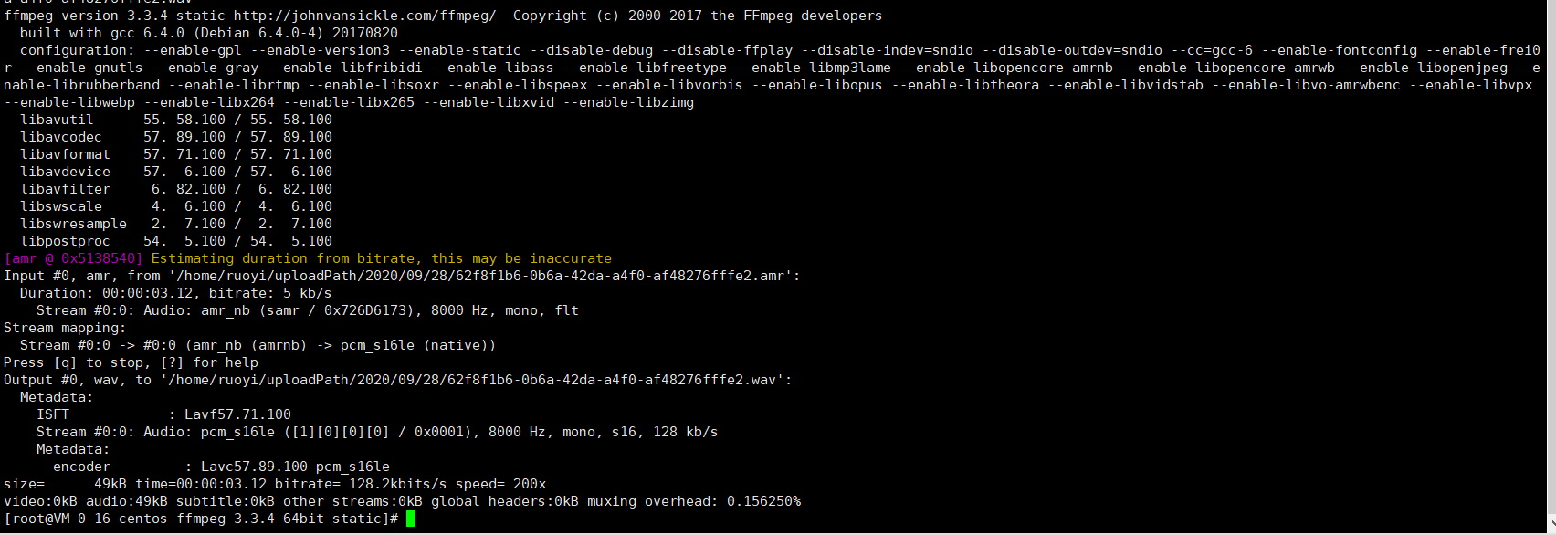This screenshot has width=1556, height=535.
Task: Click 'Copyright (c) 2000-2017 the FFmpeg developers'
Action: click(x=698, y=16)
